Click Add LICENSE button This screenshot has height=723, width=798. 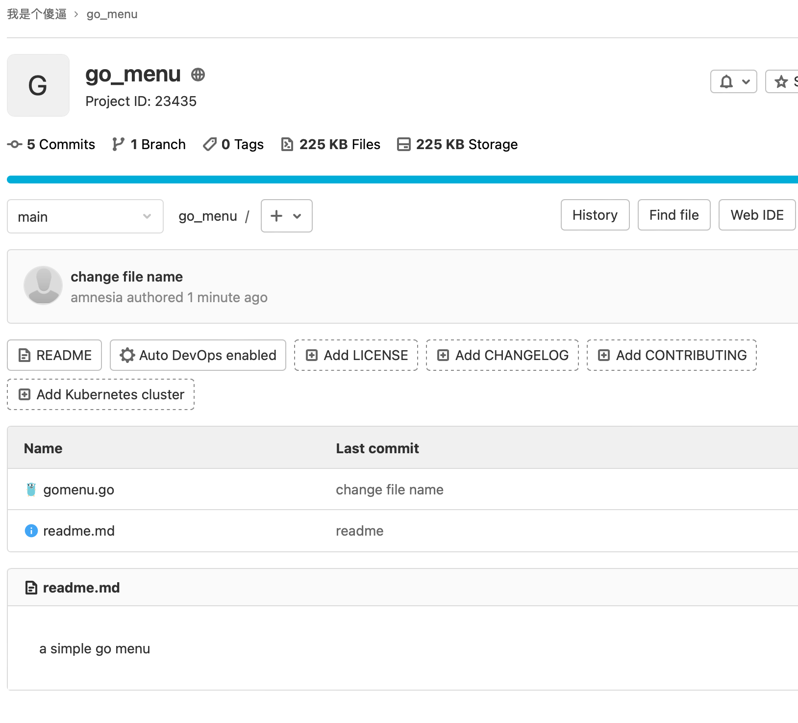point(356,355)
